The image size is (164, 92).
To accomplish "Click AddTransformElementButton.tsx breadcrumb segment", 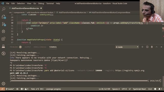I will coord(73,13).
